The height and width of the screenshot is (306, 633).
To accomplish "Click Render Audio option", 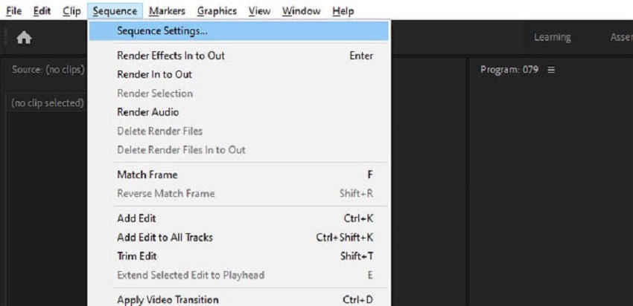I will 147,112.
